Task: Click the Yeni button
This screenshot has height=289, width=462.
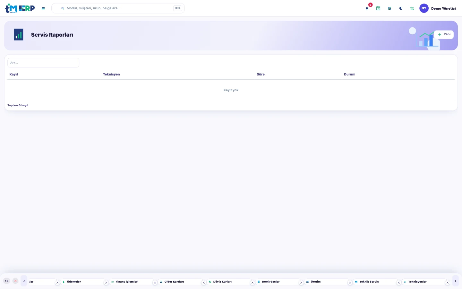Action: (x=444, y=34)
